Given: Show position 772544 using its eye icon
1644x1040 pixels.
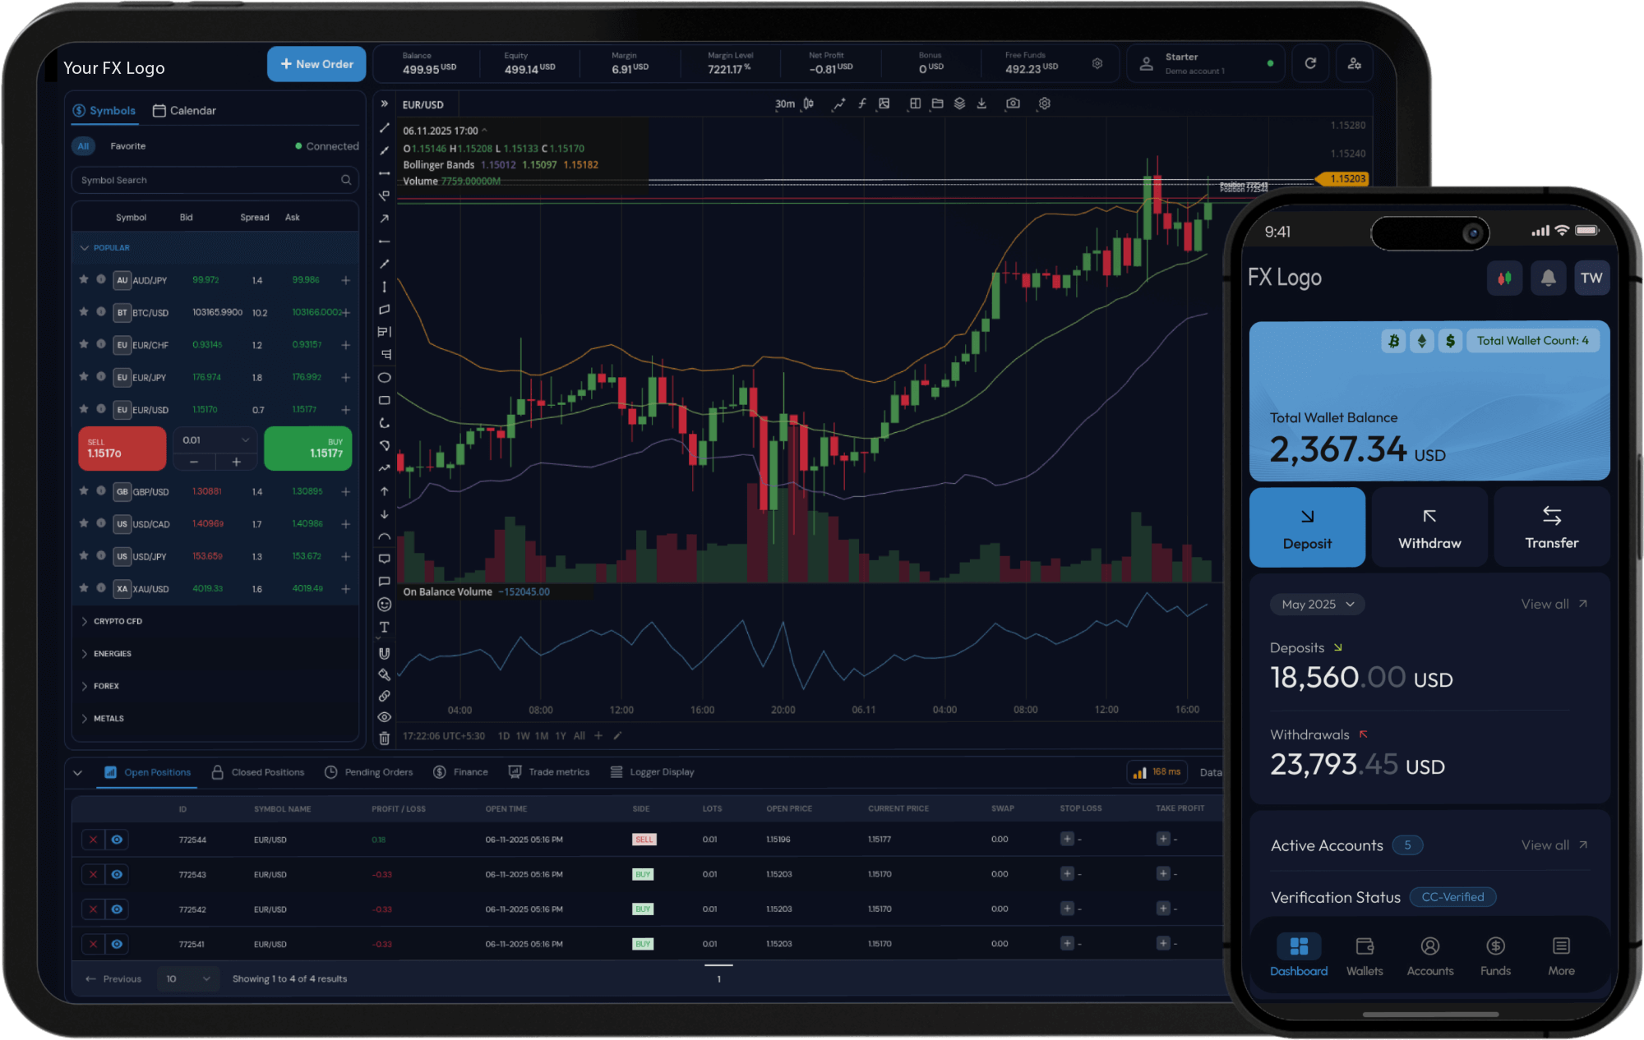Looking at the screenshot, I should [117, 840].
